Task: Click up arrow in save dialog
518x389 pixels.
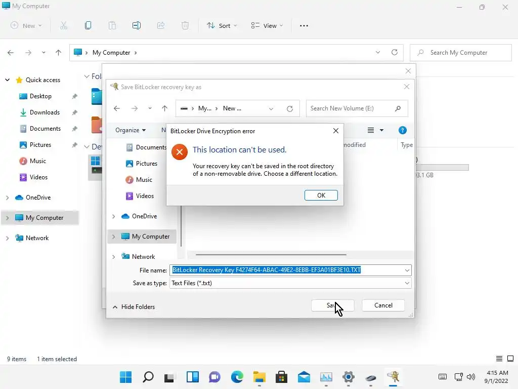Action: click(x=164, y=108)
